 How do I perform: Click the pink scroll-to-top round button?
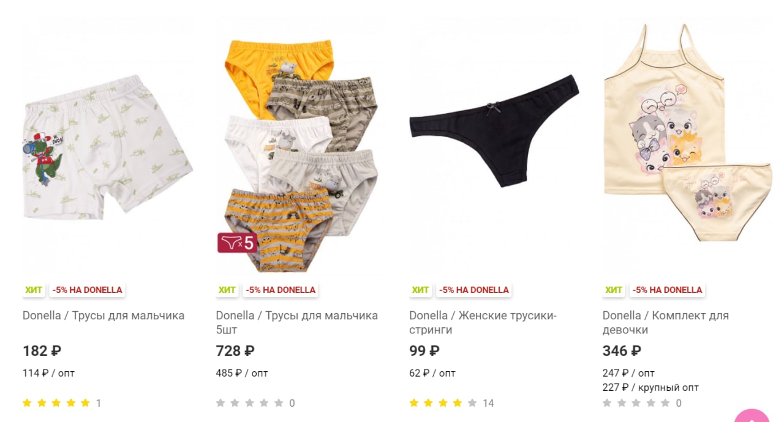(752, 416)
